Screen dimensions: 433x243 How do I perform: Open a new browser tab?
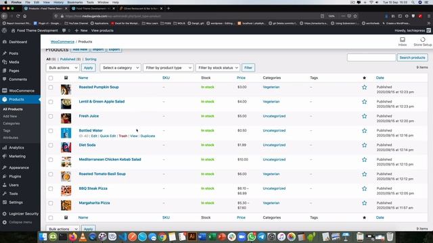tap(168, 9)
